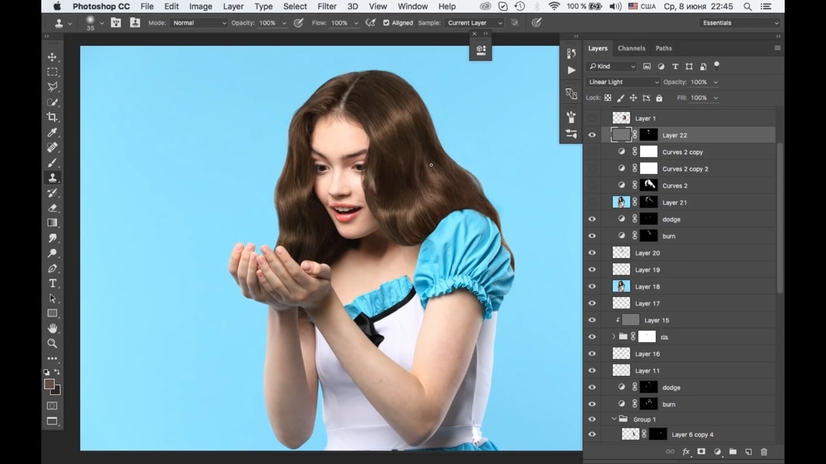The height and width of the screenshot is (464, 826).
Task: Open the Layers panel options menu
Action: 778,48
